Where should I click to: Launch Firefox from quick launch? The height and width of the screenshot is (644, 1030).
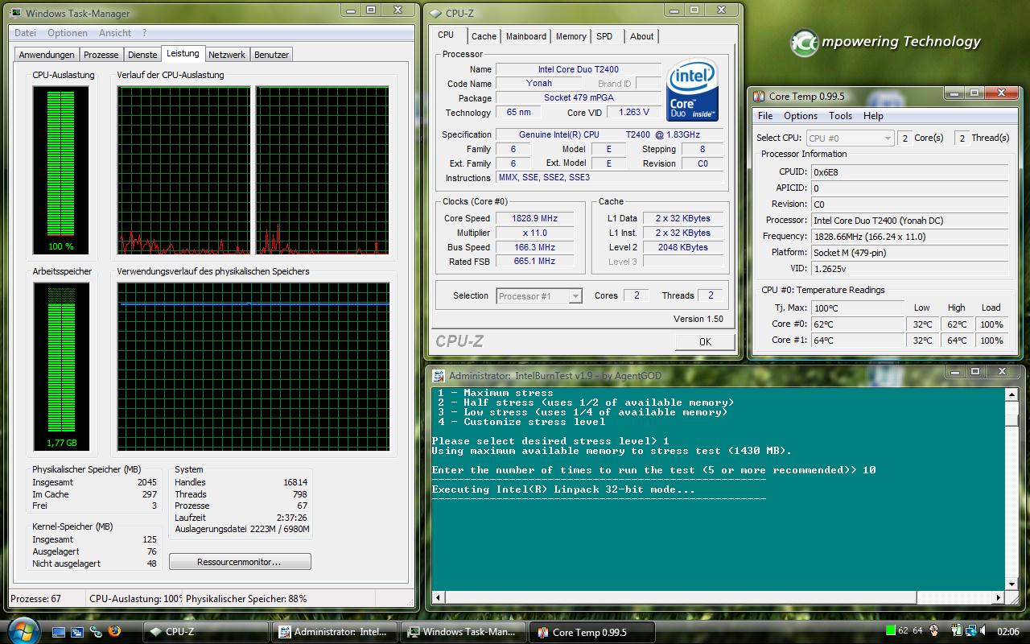[x=114, y=631]
